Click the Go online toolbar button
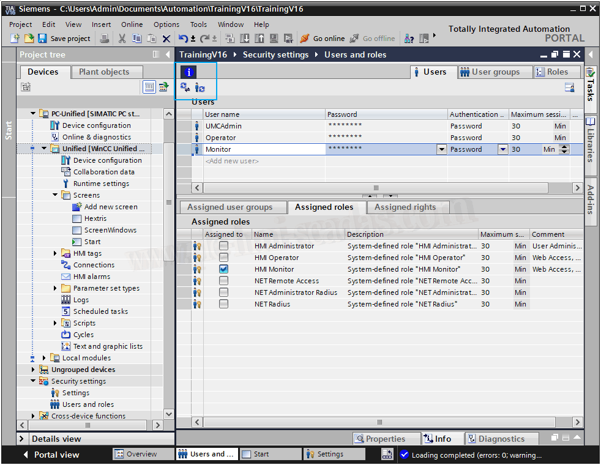 [x=323, y=39]
